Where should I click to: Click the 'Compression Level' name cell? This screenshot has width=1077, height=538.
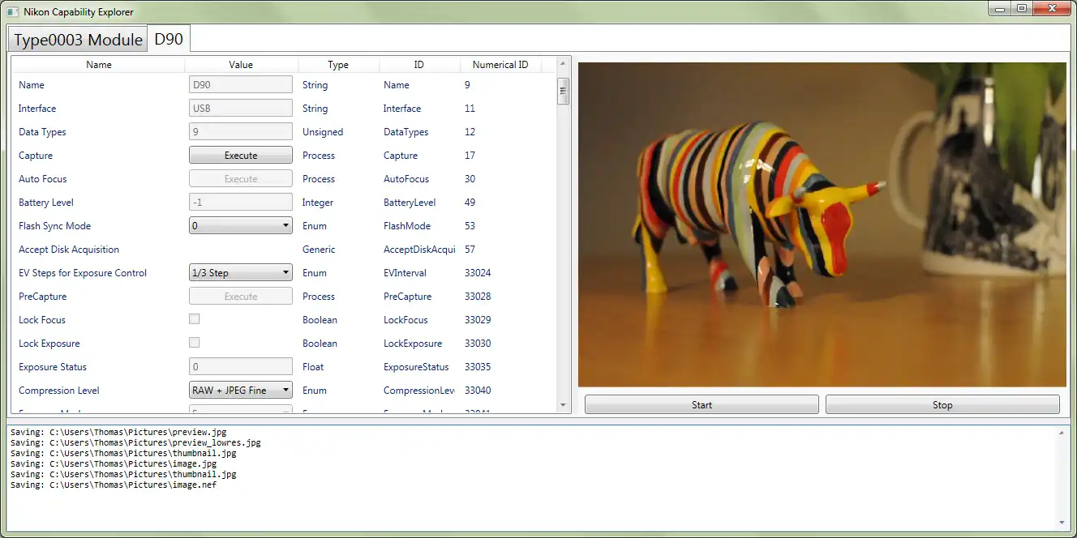click(x=58, y=390)
